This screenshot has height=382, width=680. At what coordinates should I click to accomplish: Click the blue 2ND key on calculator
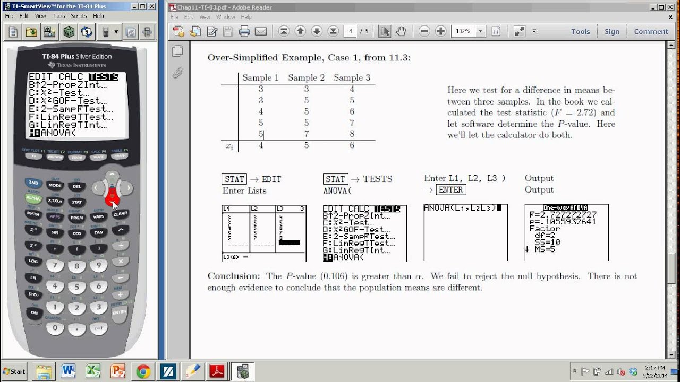tap(33, 183)
